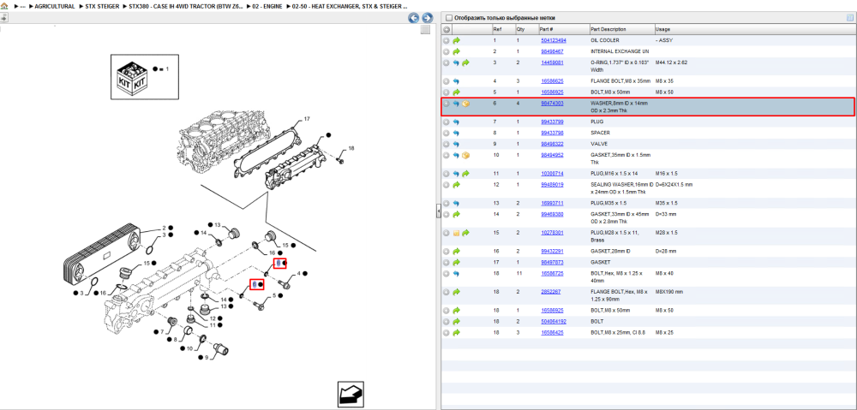Click the blue arrow on the O-RING row
Viewport: 857px width, 410px height.
[457, 62]
